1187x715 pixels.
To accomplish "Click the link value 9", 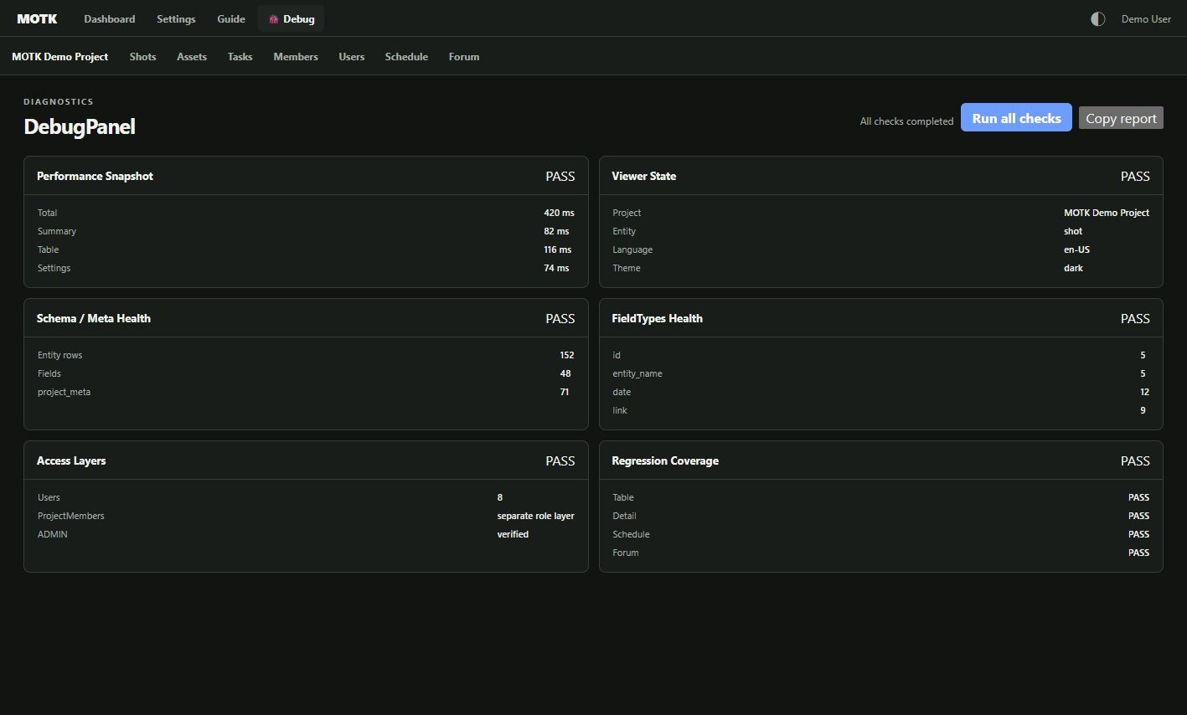I will [x=1143, y=410].
